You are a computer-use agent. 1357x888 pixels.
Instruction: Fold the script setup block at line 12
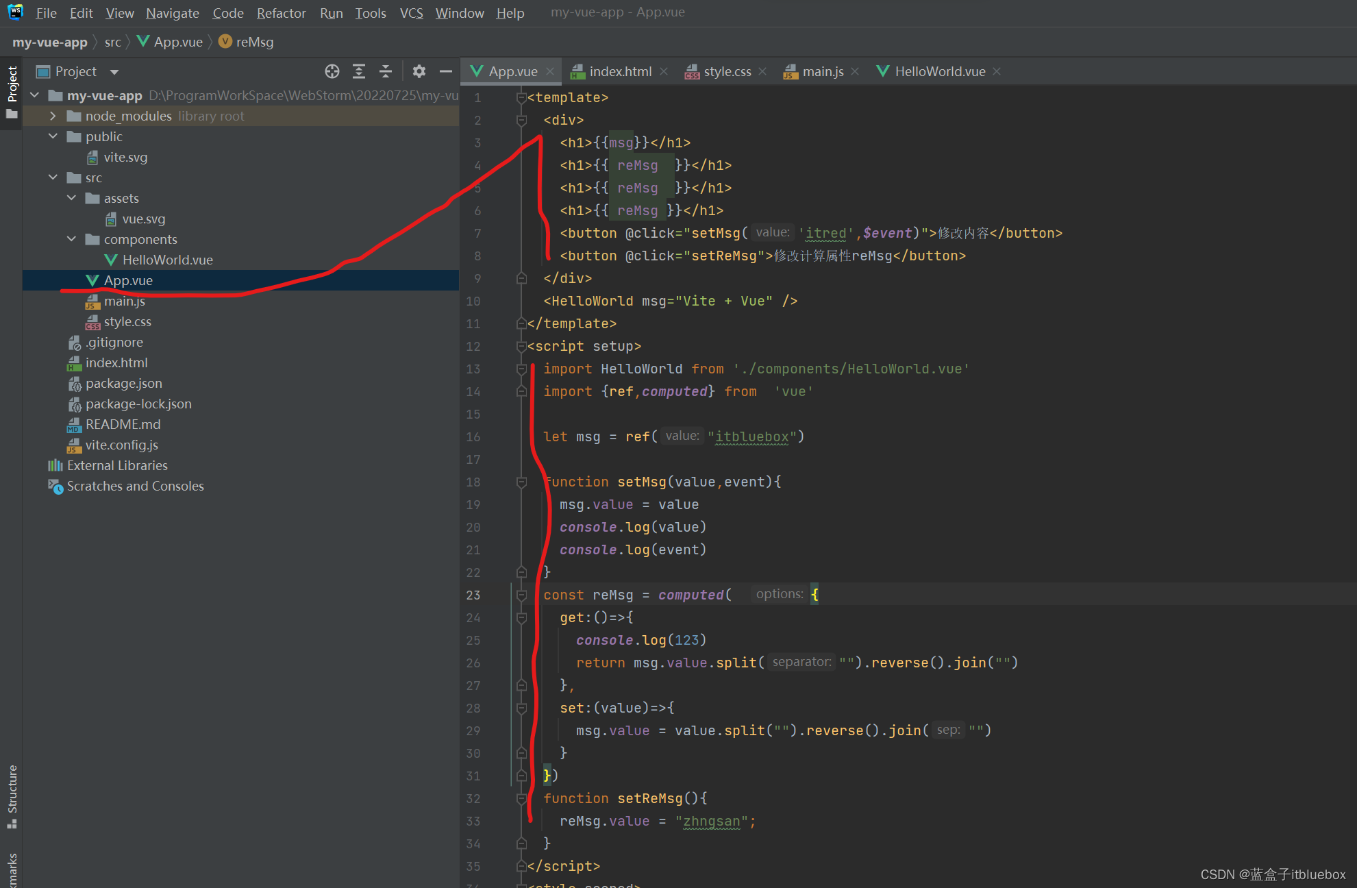pyautogui.click(x=521, y=346)
